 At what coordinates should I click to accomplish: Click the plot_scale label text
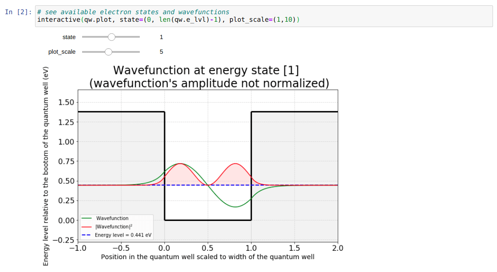tap(62, 52)
